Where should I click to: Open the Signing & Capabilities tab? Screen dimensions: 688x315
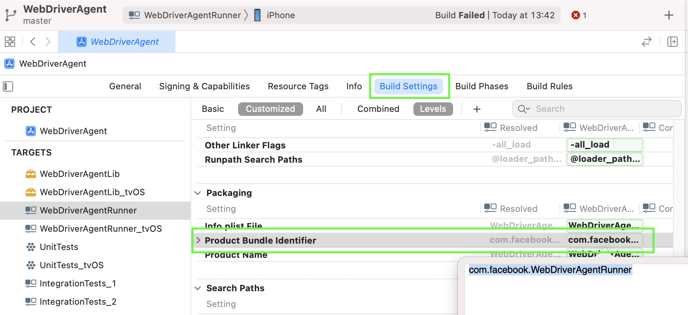click(204, 86)
